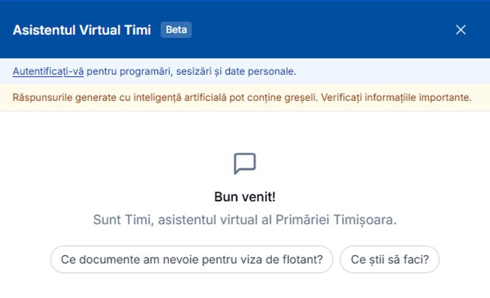490x298 pixels.
Task: Click the empty white area below the suggestions
Action: coord(245,286)
